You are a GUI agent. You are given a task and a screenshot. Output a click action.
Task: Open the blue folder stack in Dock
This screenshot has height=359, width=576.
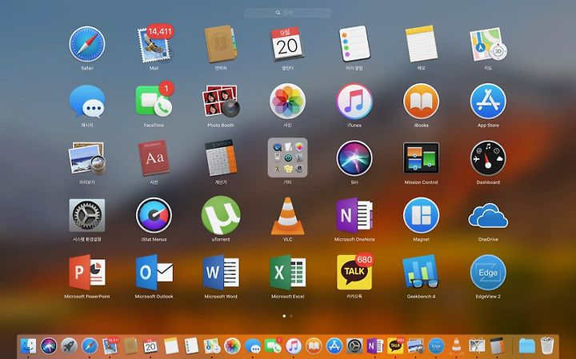(526, 345)
